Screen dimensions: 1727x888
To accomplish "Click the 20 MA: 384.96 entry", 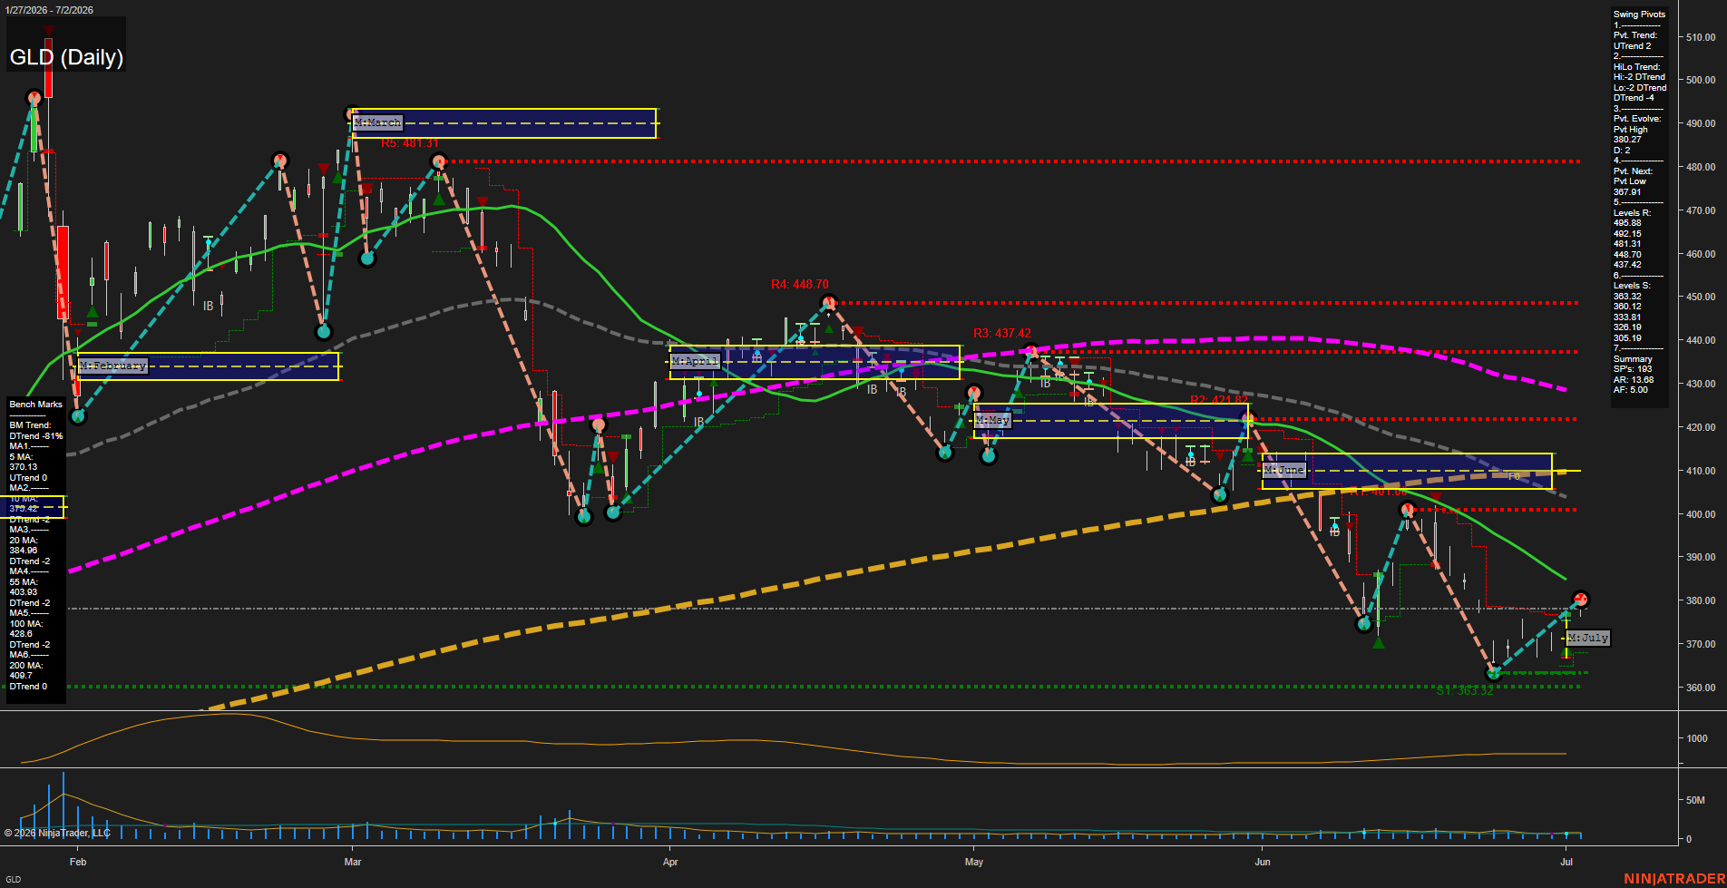I will (24, 545).
